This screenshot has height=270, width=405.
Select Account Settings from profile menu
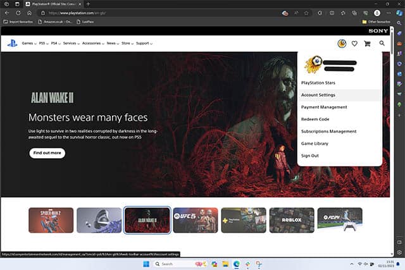pos(318,95)
